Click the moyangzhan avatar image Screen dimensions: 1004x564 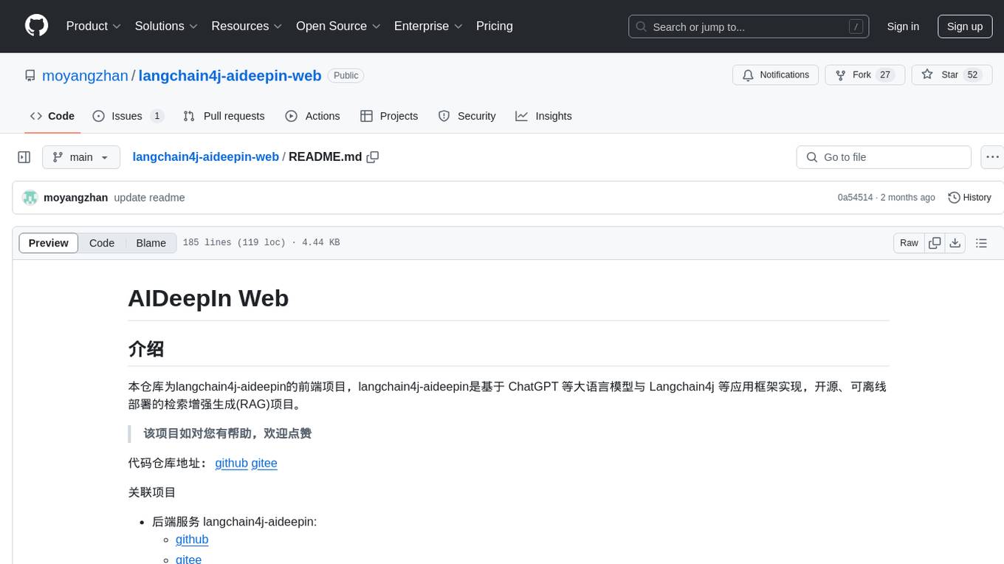pyautogui.click(x=30, y=198)
